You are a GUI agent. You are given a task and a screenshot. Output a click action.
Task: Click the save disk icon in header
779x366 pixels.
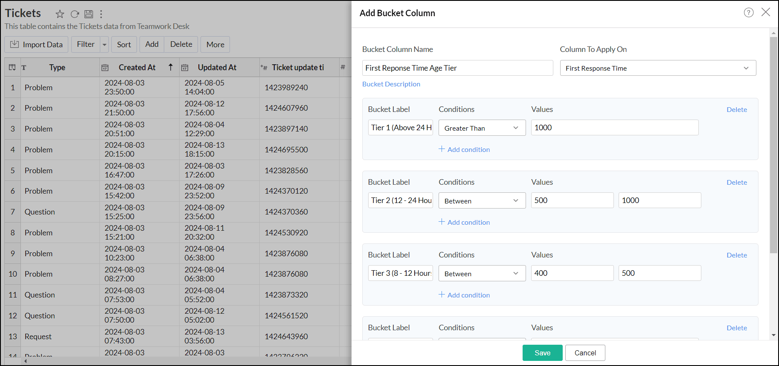[89, 14]
